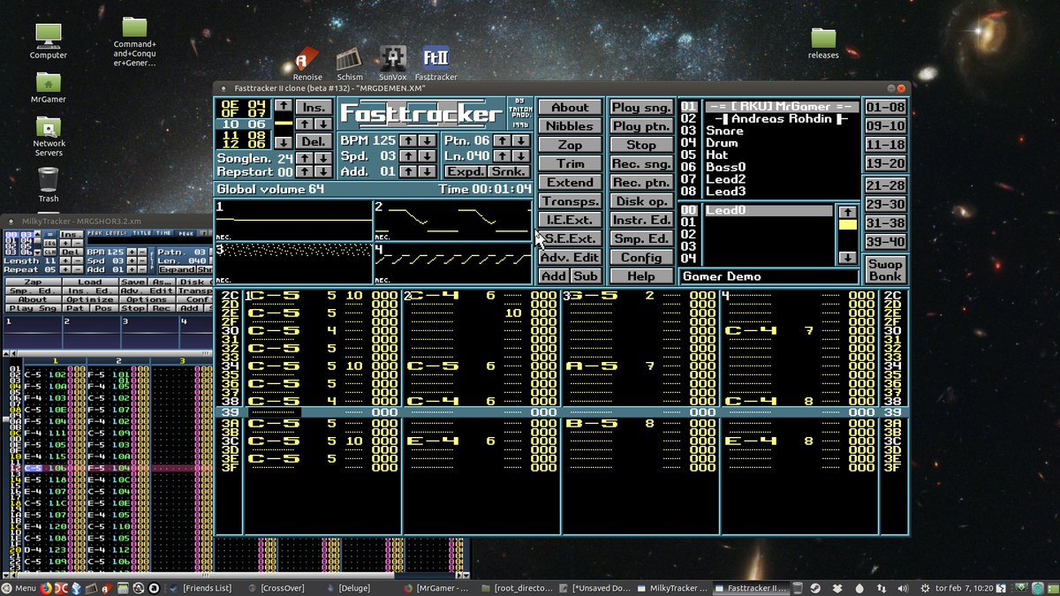Click the Srnk. pattern button
The height and width of the screenshot is (596, 1060).
click(x=509, y=171)
